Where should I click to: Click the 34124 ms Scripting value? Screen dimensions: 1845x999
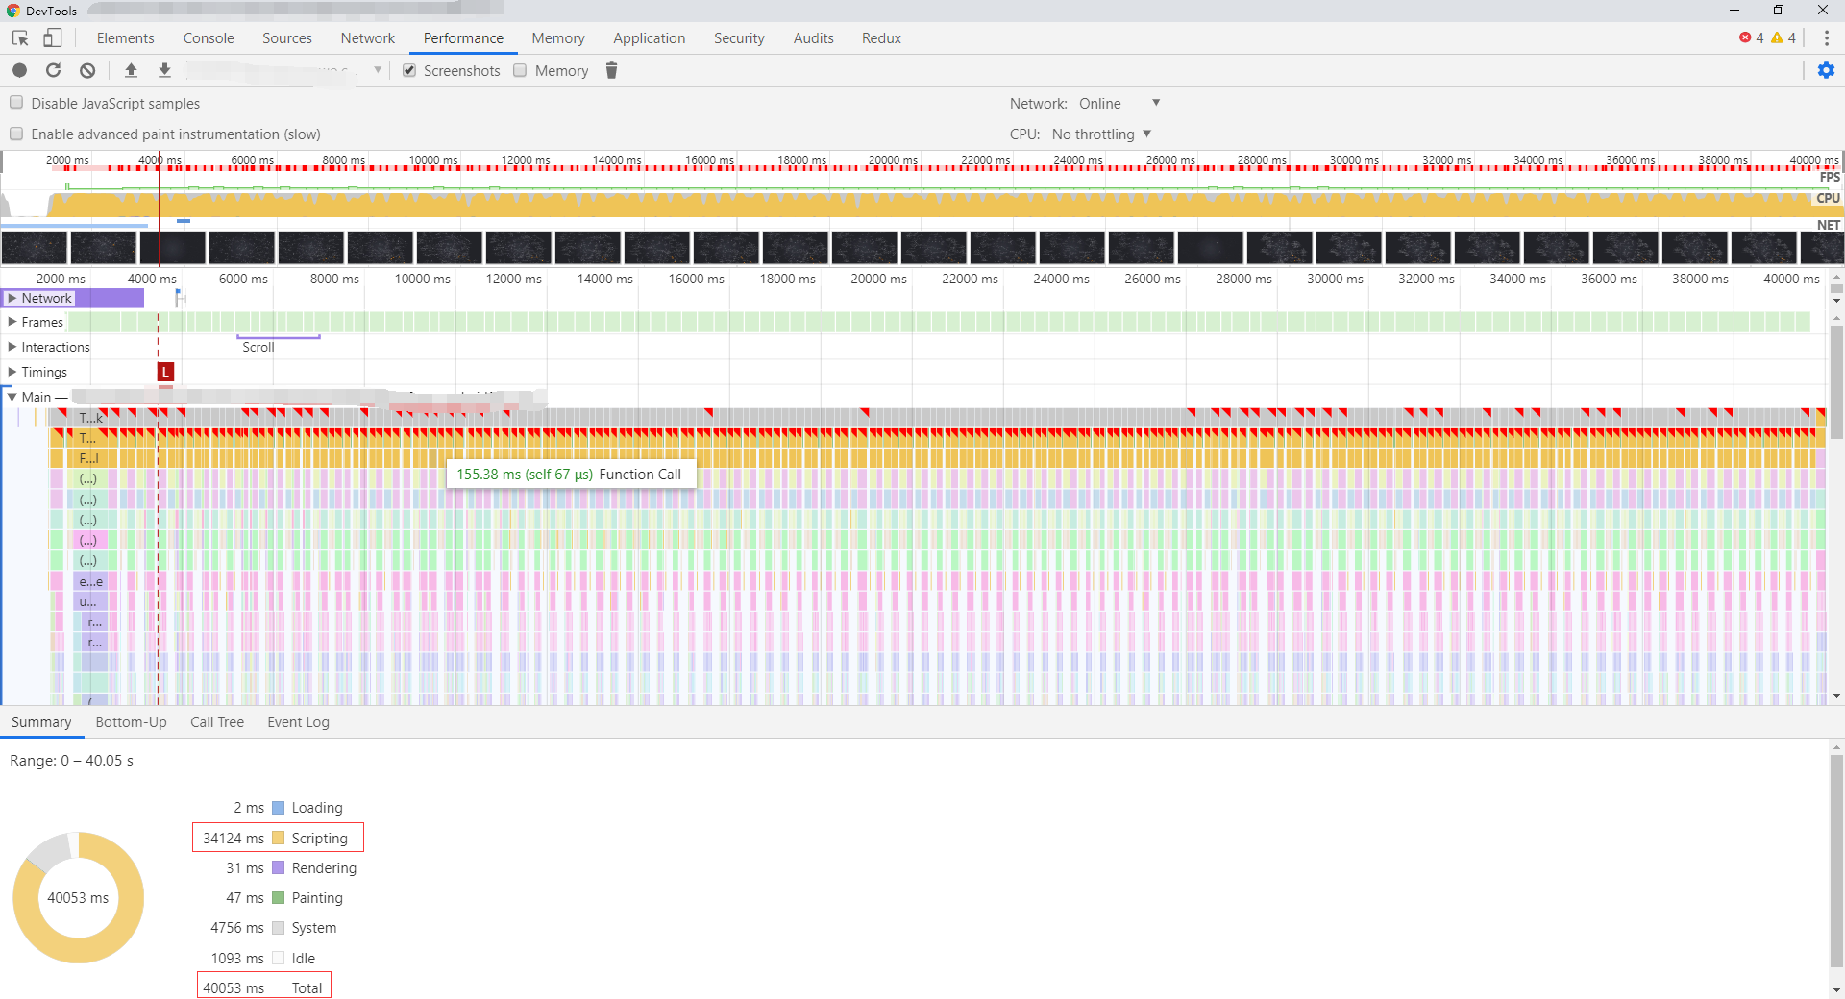point(234,839)
